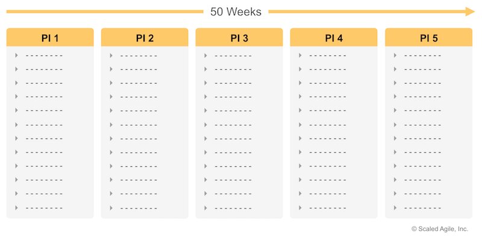Screen dimensions: 482x236
Task: Expand the first bullet triangle in PI 3
Action: tap(205, 55)
